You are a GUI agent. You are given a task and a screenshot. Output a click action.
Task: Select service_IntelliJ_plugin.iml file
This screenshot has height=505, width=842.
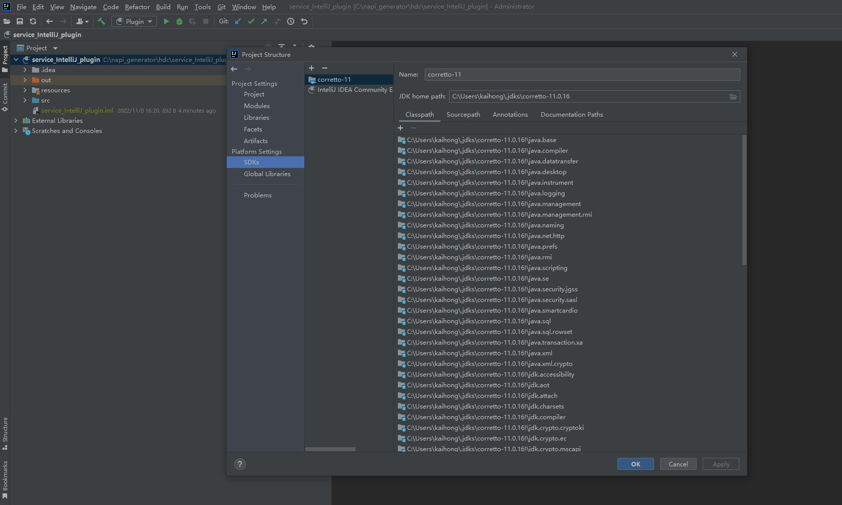pos(77,110)
